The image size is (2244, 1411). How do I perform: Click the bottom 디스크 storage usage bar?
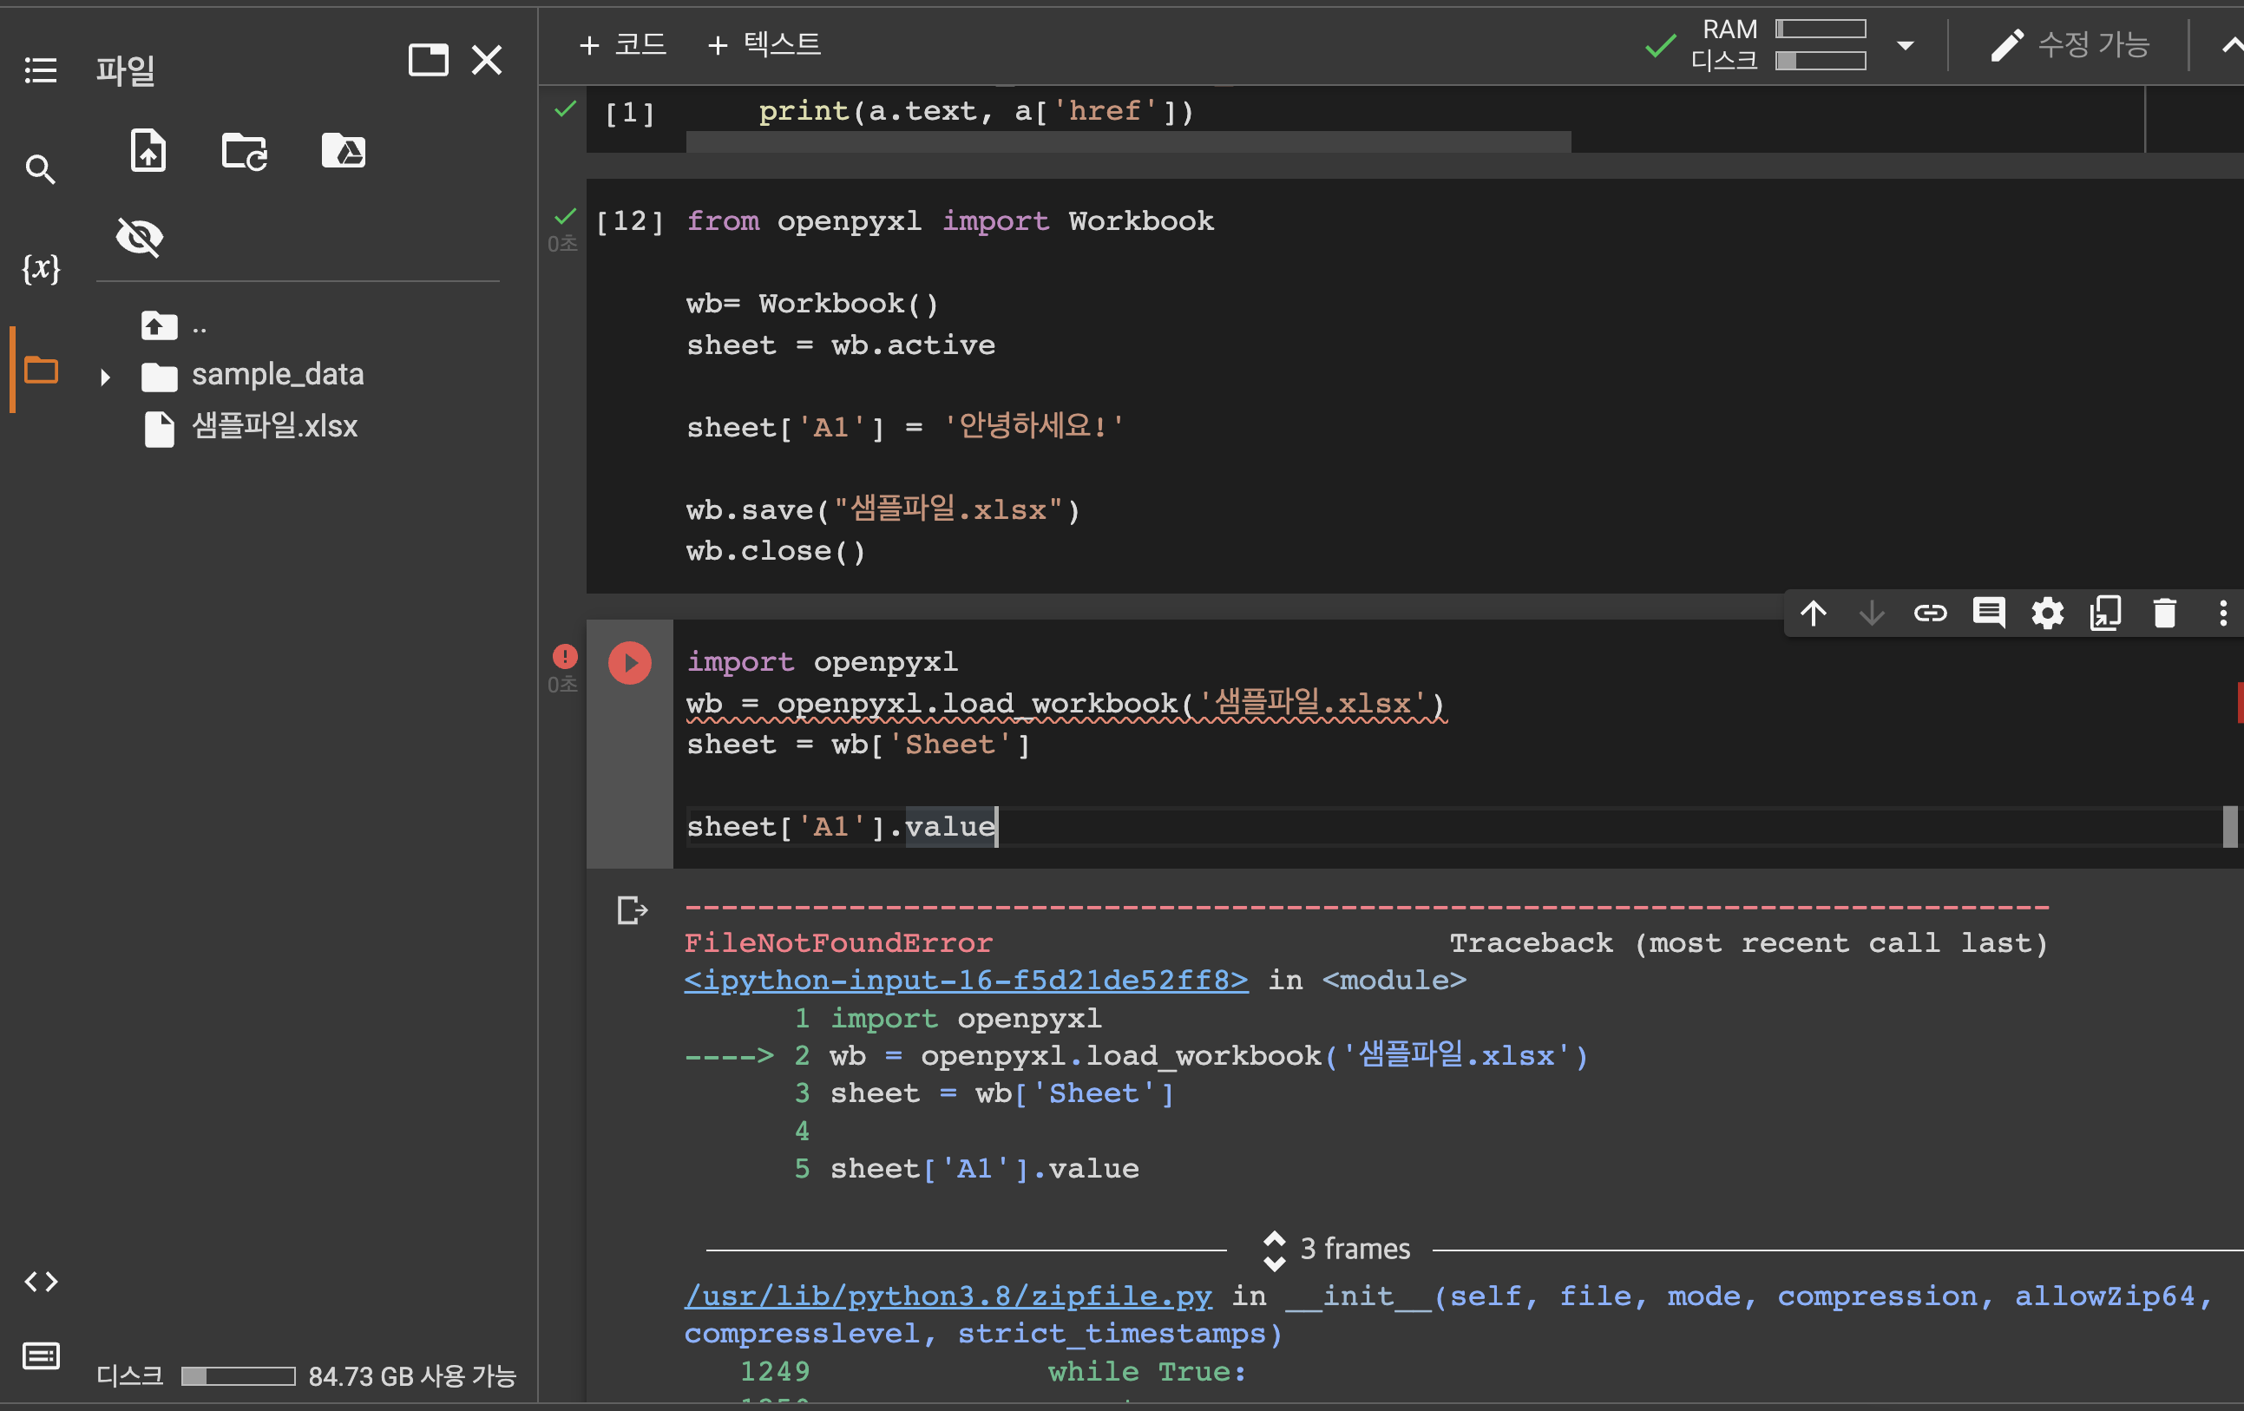[239, 1376]
